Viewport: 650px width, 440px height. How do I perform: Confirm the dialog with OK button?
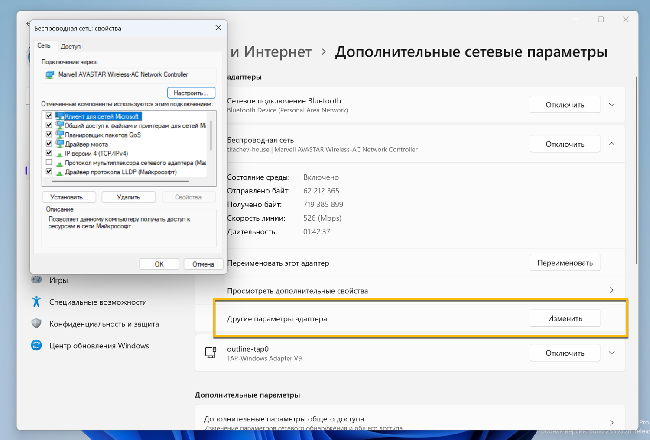tap(159, 264)
